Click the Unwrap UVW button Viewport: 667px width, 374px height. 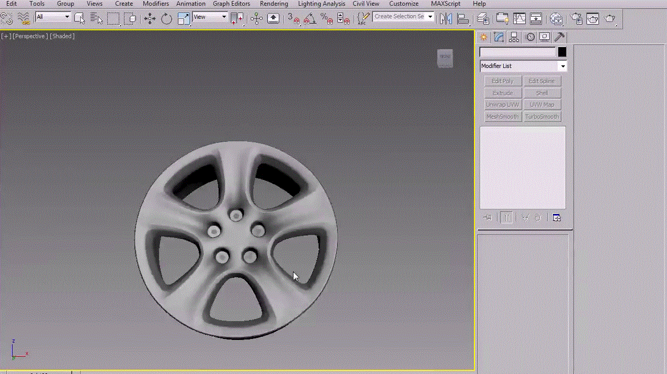click(x=503, y=105)
